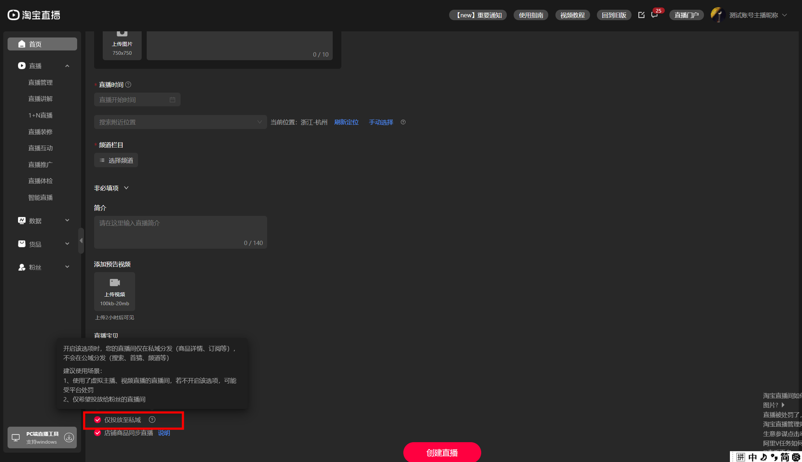This screenshot has height=462, width=802.
Task: Open the account name dropdown menu
Action: (x=784, y=15)
